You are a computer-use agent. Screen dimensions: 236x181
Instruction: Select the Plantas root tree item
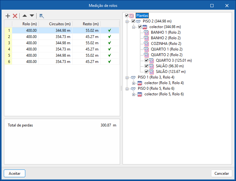pyautogui.click(x=142, y=16)
